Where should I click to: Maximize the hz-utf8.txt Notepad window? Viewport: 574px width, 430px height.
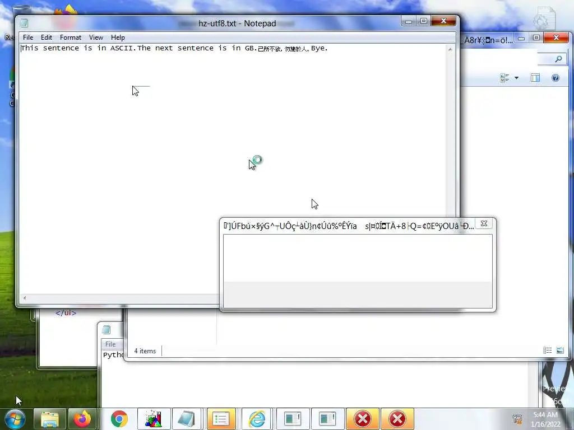click(424, 21)
